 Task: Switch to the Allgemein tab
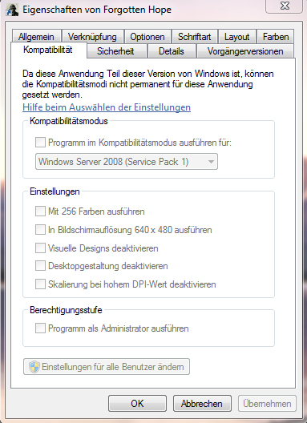pyautogui.click(x=36, y=37)
